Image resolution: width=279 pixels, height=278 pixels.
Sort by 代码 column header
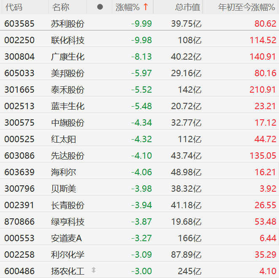tap(14, 7)
